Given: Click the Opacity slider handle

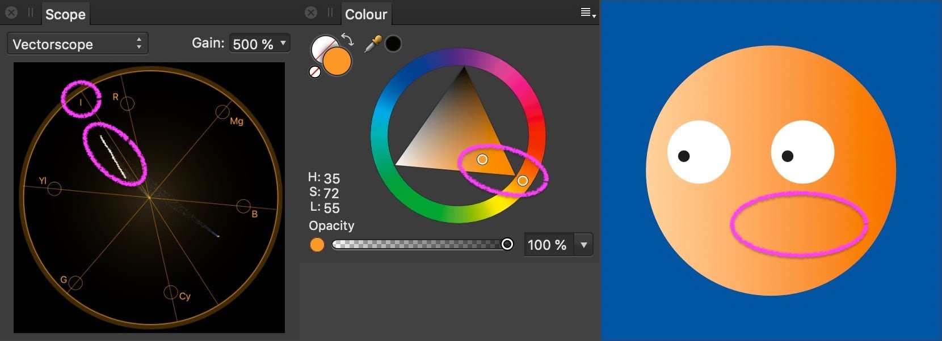Looking at the screenshot, I should [x=507, y=244].
